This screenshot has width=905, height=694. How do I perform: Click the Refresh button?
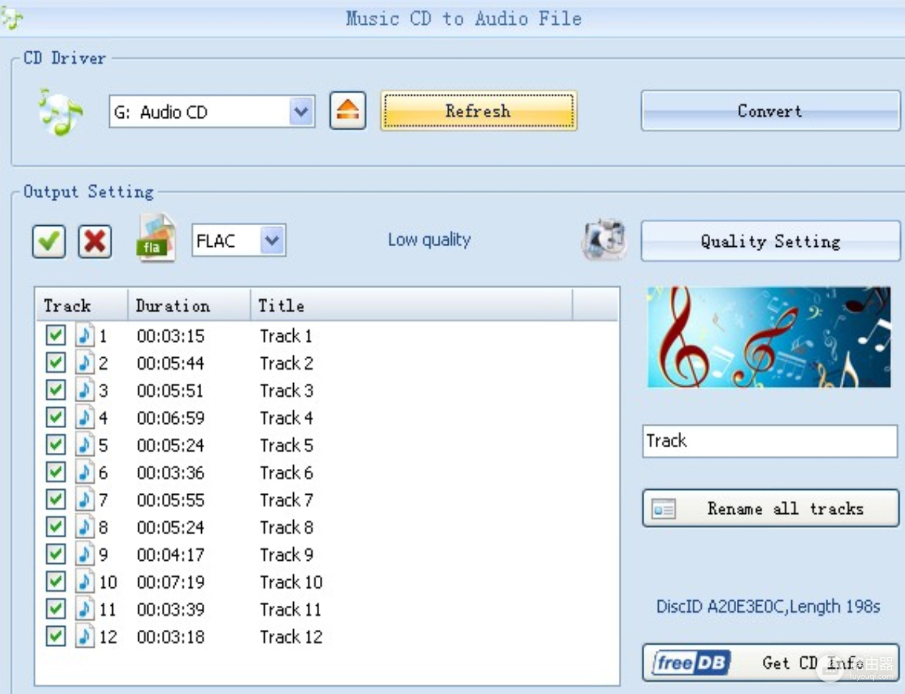[x=479, y=111]
